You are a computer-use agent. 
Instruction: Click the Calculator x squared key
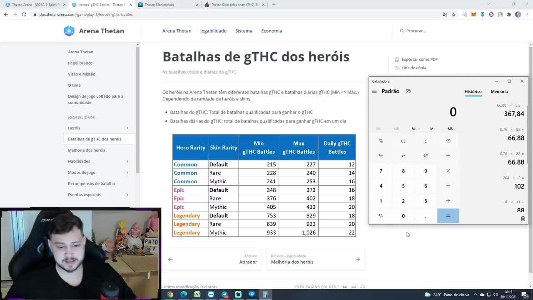pyautogui.click(x=403, y=156)
